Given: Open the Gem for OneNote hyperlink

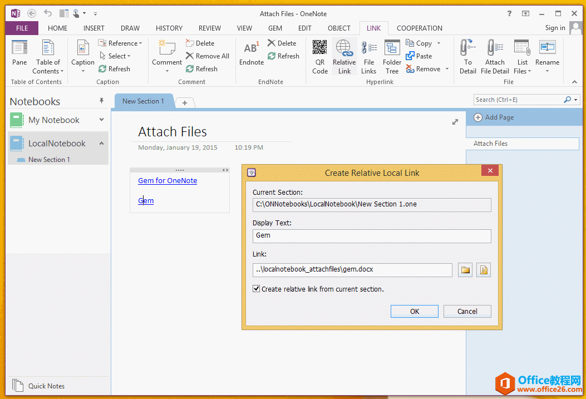Looking at the screenshot, I should [x=168, y=181].
